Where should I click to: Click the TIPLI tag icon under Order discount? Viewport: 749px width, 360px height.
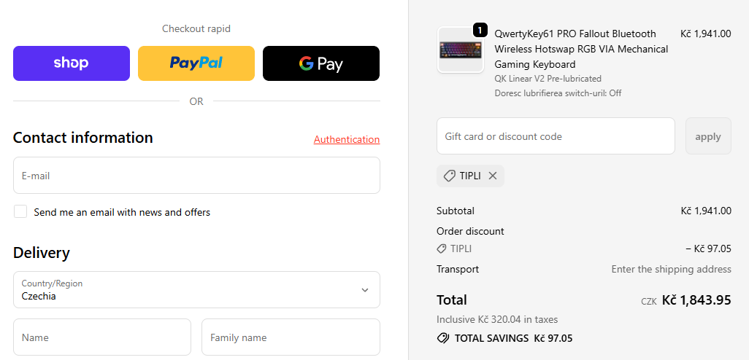click(x=442, y=249)
